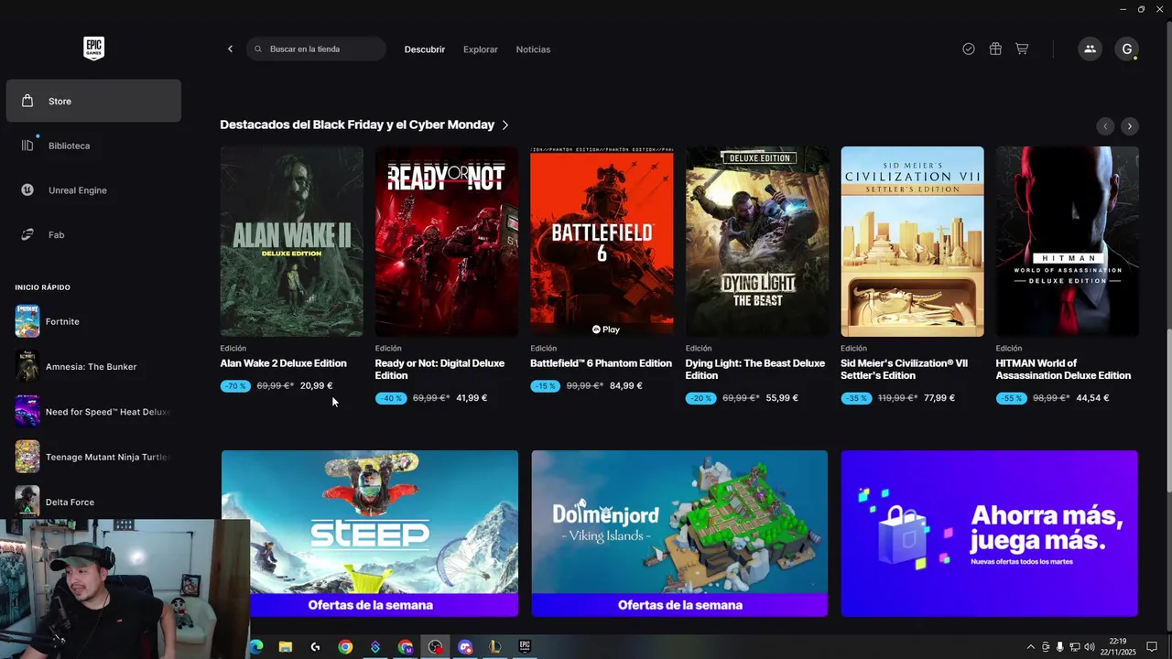
Task: Launch Amnesia: The Bunker from quick launch
Action: tap(93, 367)
